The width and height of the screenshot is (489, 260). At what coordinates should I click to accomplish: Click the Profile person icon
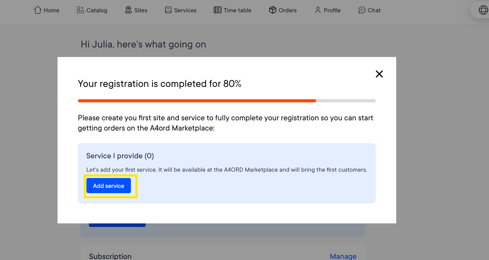(x=318, y=10)
